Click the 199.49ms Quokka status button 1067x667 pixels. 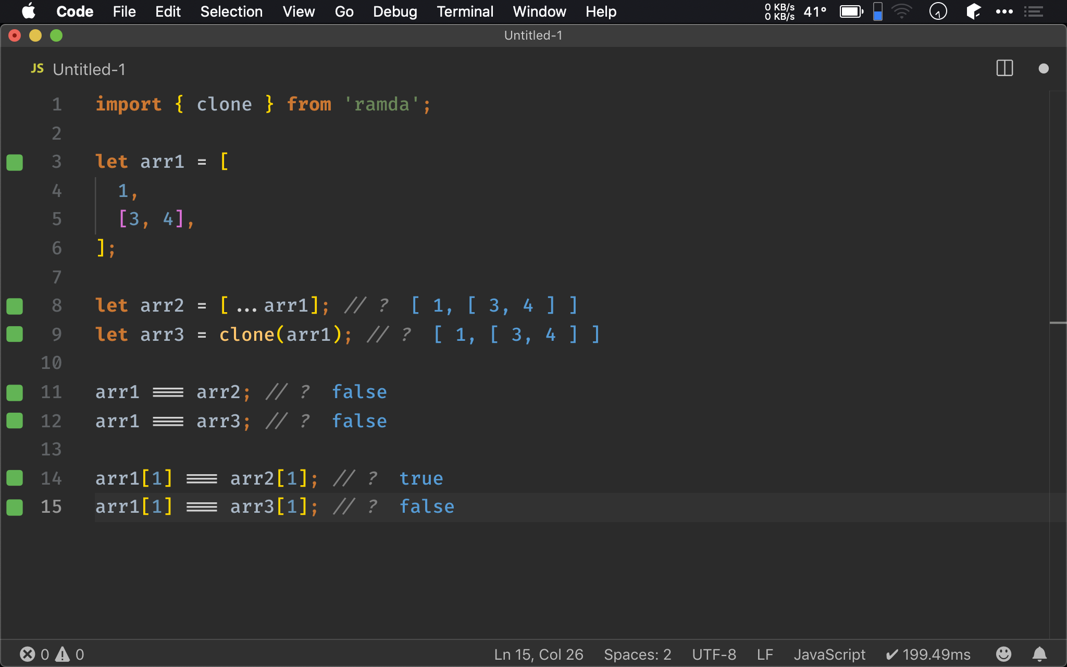click(x=928, y=654)
